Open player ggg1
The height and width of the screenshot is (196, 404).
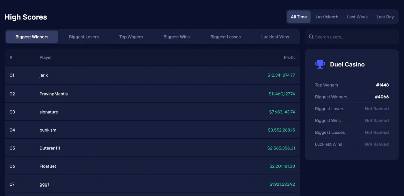click(44, 185)
